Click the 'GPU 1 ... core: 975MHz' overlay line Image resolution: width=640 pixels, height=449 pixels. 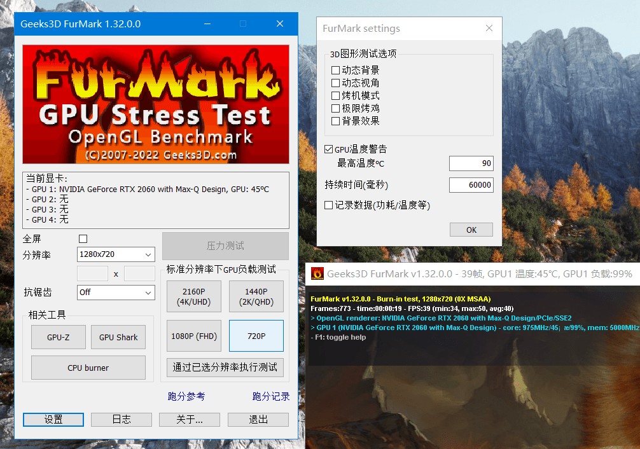click(475, 328)
